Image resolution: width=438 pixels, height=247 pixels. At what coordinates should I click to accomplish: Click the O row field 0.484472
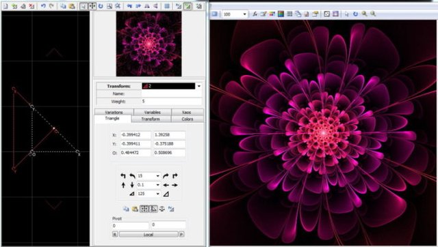click(136, 153)
